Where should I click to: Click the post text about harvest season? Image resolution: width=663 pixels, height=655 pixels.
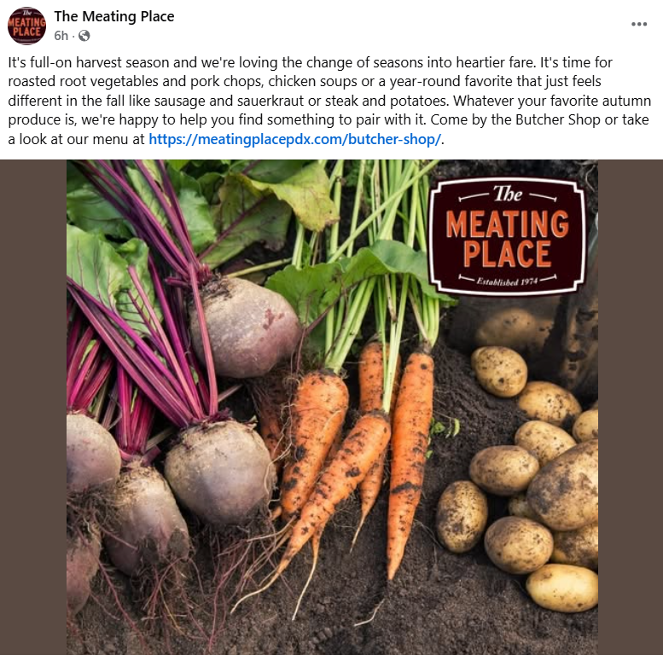pyautogui.click(x=329, y=101)
